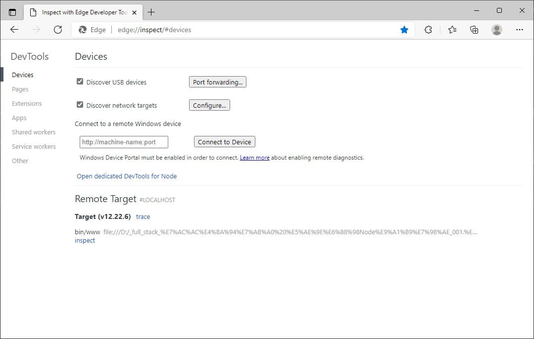
Task: Open the Favorites list icon
Action: click(x=452, y=30)
